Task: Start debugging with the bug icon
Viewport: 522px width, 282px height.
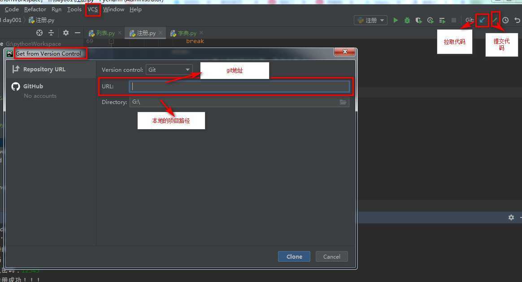Action: click(407, 20)
